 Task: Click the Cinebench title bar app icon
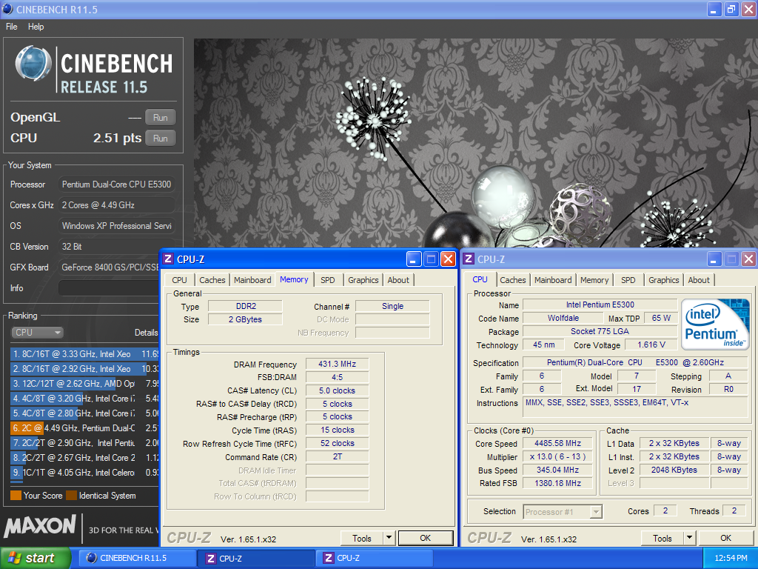click(x=7, y=9)
